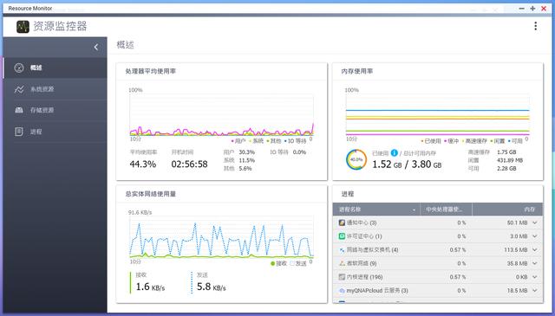Click the Resource Monitor app logo icon

pos(23,27)
